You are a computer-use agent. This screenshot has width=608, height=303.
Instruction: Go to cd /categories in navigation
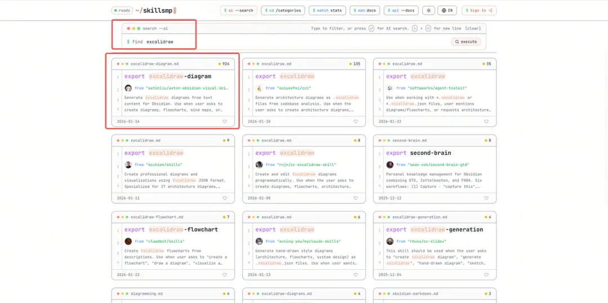(283, 10)
